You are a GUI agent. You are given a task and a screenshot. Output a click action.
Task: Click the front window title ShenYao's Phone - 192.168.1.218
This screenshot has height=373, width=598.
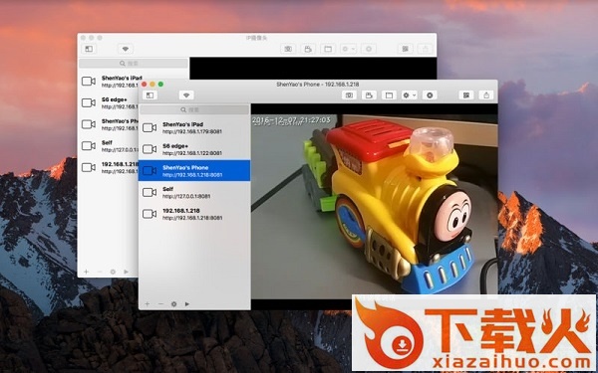[318, 85]
